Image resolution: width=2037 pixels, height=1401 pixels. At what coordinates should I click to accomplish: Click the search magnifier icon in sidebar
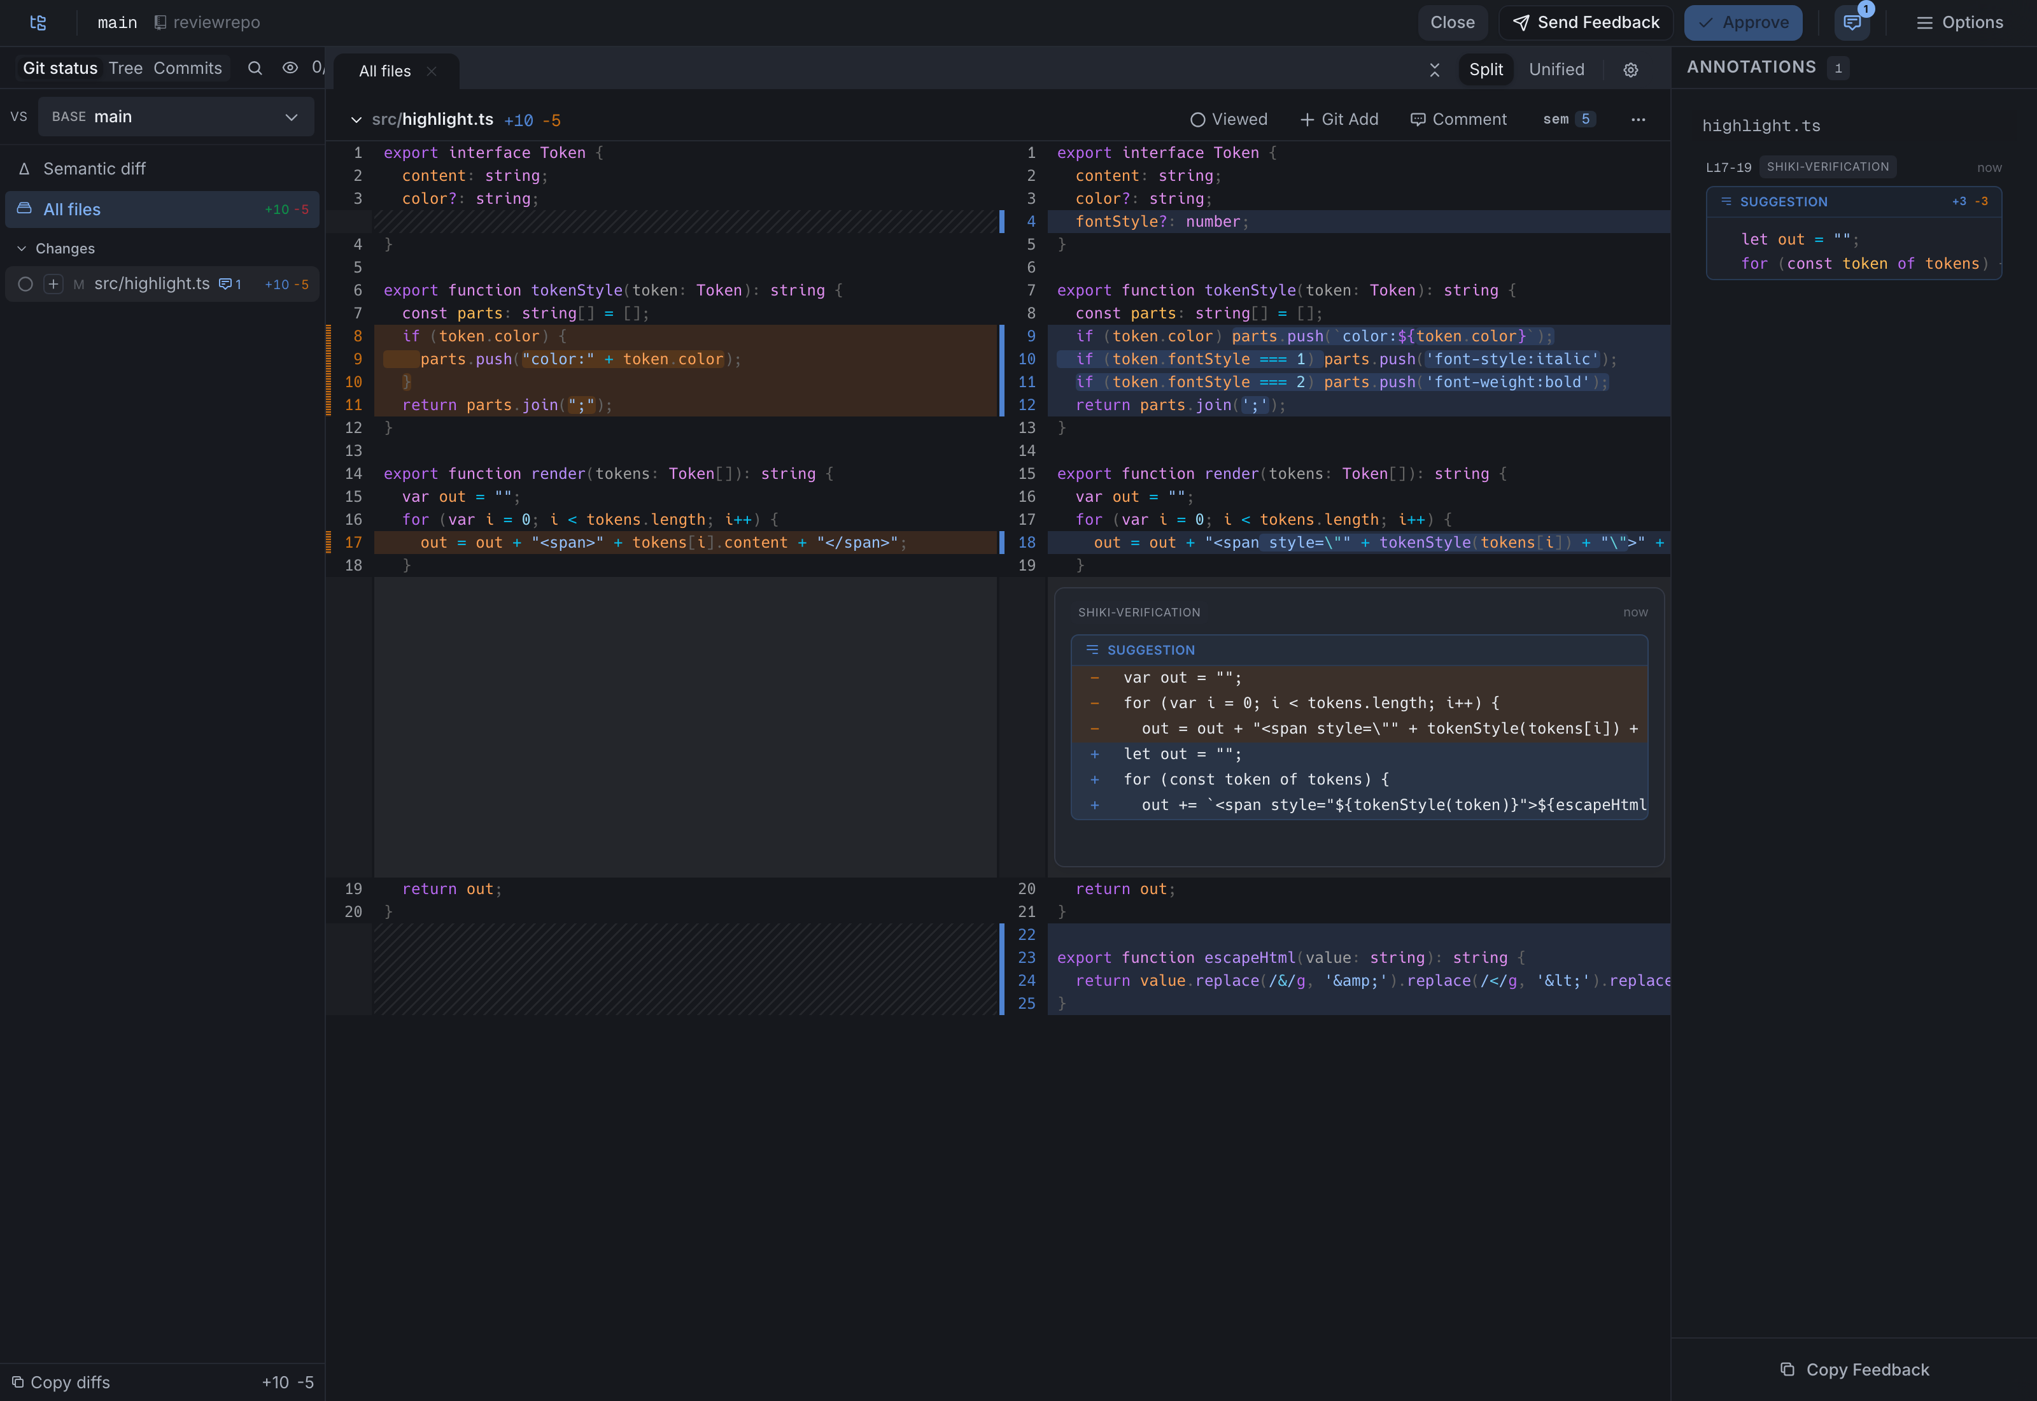(255, 69)
